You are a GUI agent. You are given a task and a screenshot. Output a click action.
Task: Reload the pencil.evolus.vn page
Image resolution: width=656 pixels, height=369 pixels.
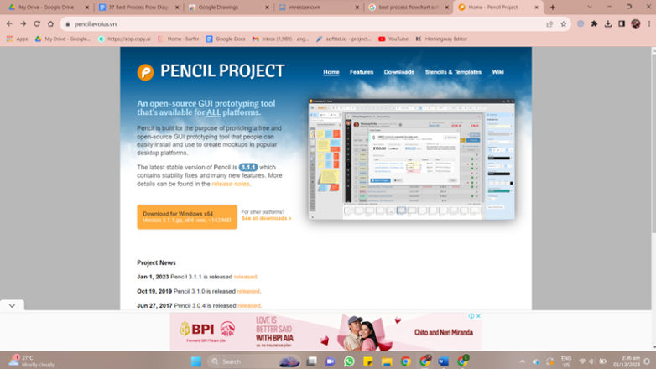click(37, 24)
